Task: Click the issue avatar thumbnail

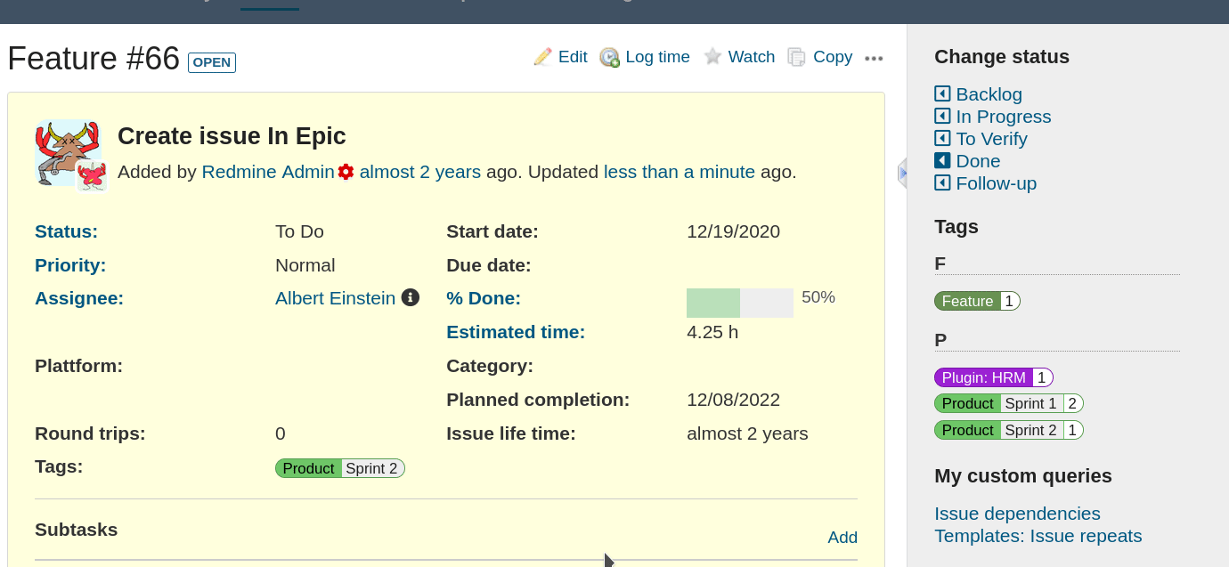Action: pos(69,153)
